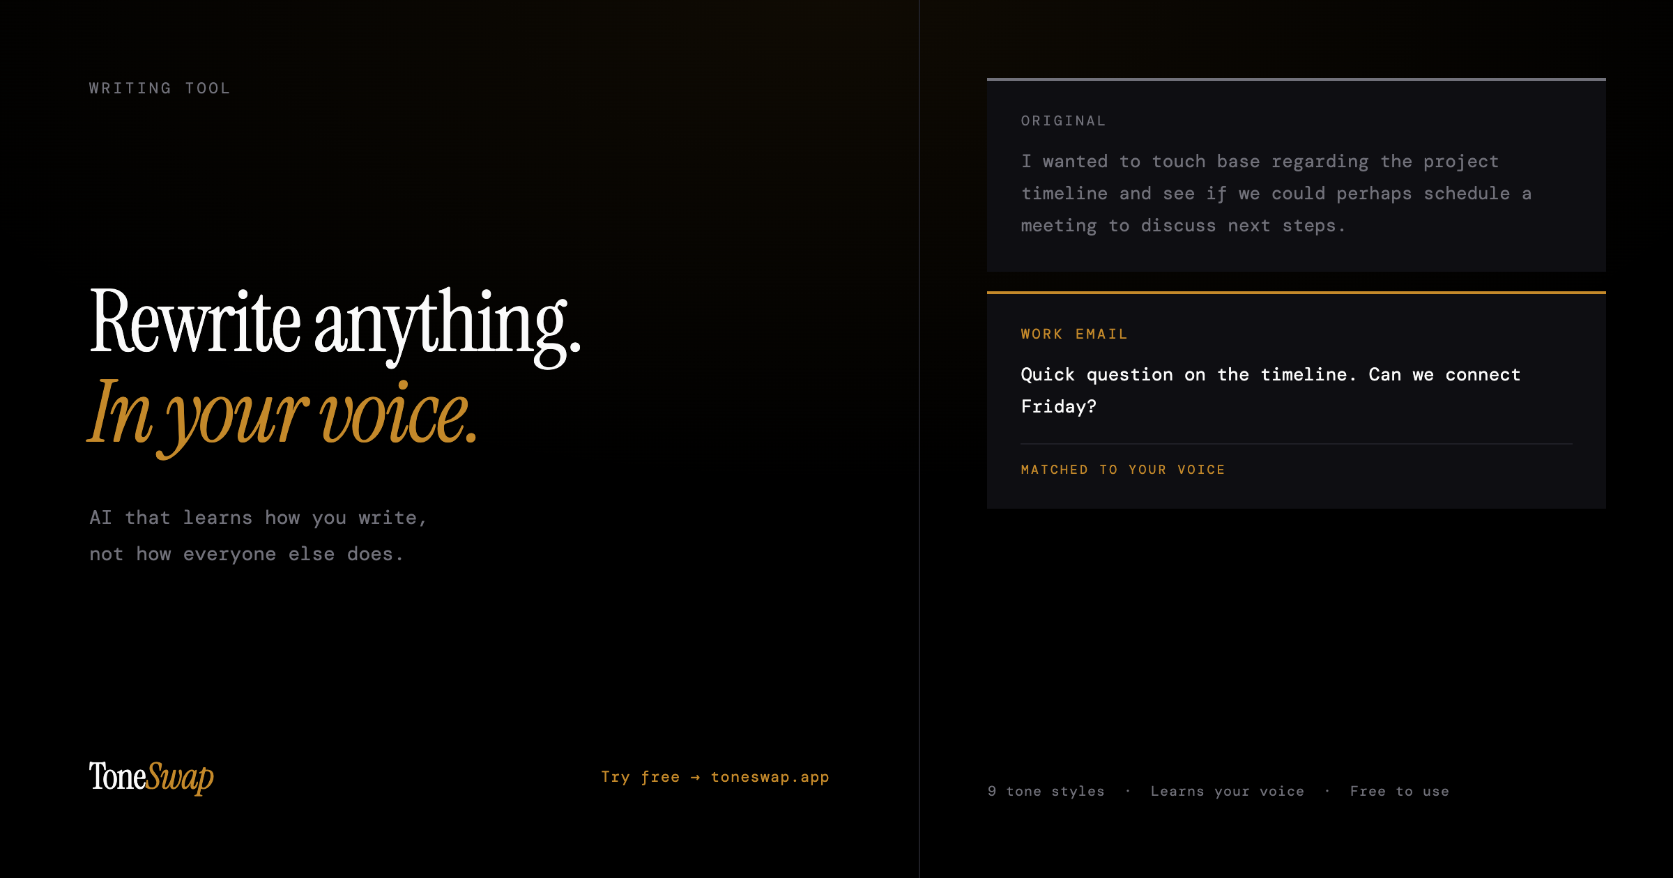The width and height of the screenshot is (1673, 878).
Task: Click the arrow in Try free link
Action: click(x=695, y=778)
